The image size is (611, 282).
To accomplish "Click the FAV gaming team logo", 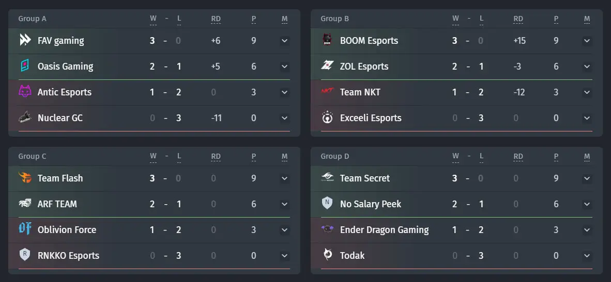I will pyautogui.click(x=25, y=40).
